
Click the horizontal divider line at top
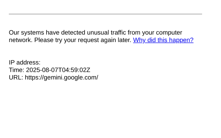105,14
